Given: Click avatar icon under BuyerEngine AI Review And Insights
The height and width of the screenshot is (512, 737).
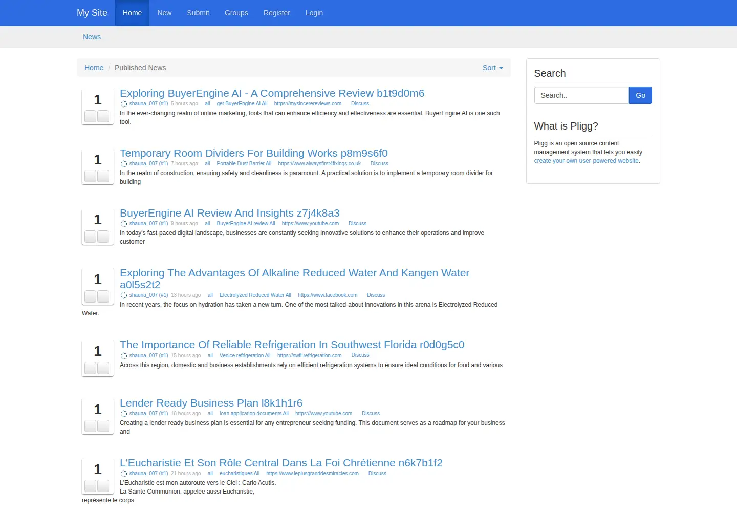Looking at the screenshot, I should pos(124,224).
